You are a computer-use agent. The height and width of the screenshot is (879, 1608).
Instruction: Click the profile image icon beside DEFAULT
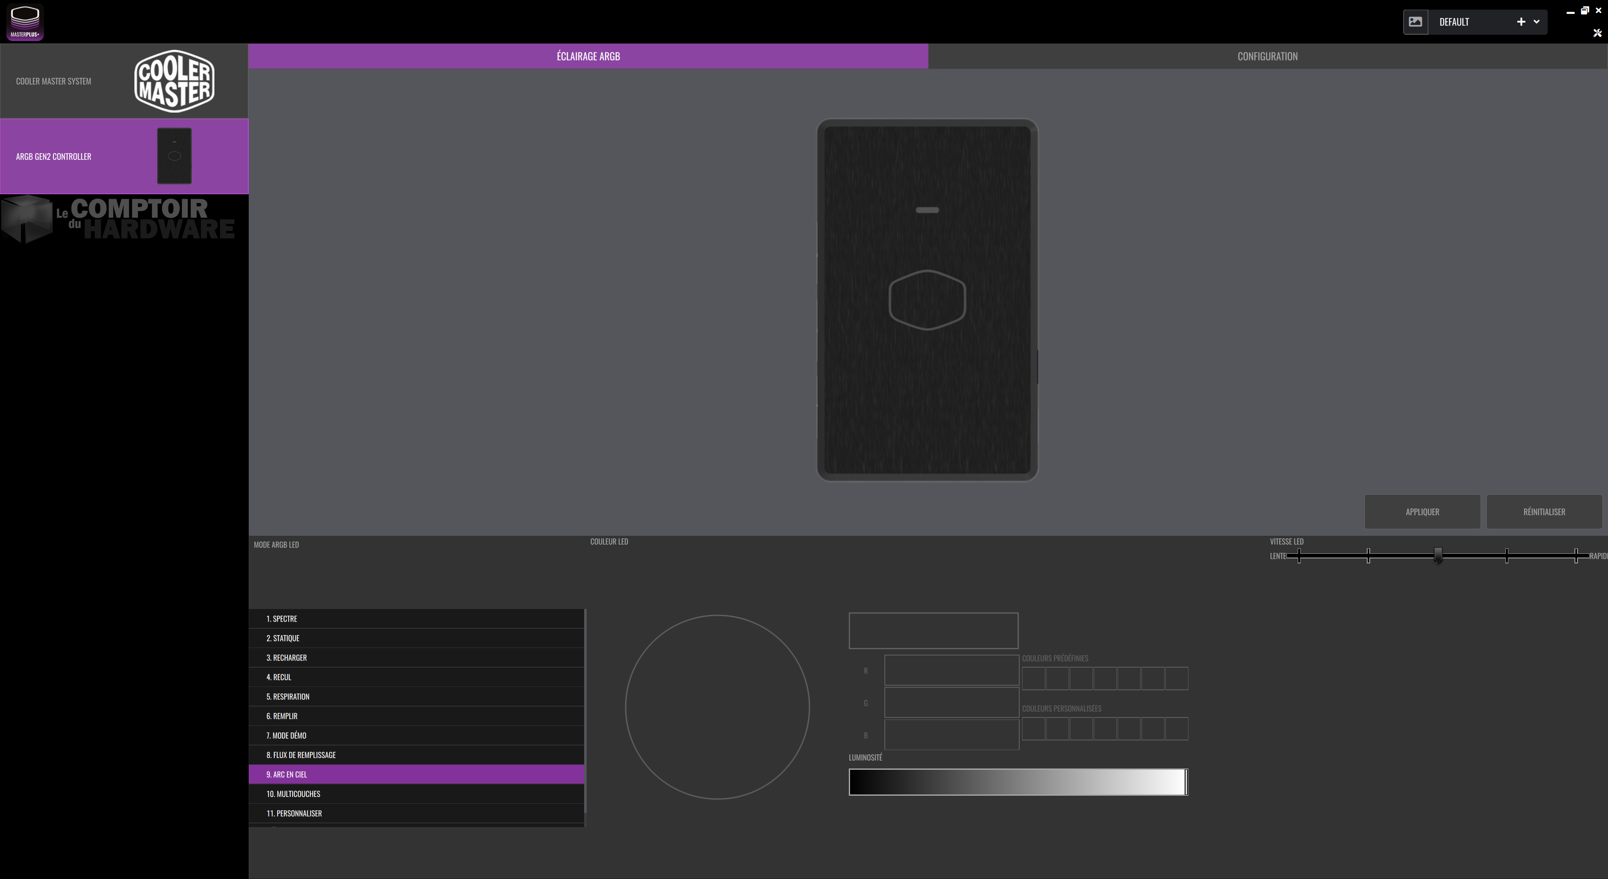click(x=1415, y=22)
